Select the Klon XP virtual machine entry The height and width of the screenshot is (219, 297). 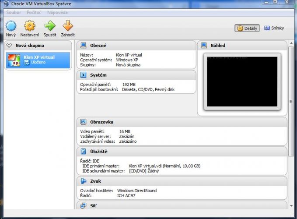click(38, 60)
